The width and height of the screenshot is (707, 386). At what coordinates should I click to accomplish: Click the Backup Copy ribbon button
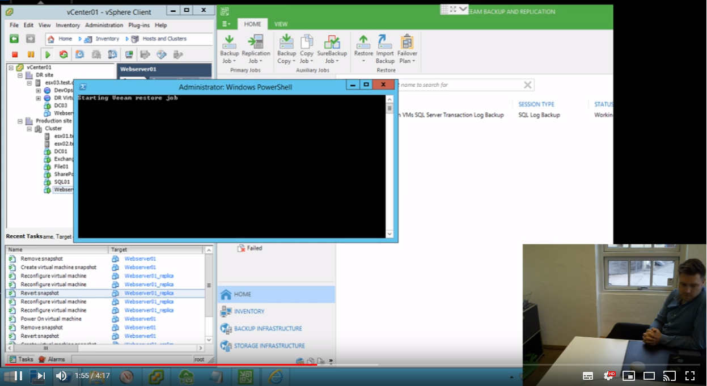point(286,49)
